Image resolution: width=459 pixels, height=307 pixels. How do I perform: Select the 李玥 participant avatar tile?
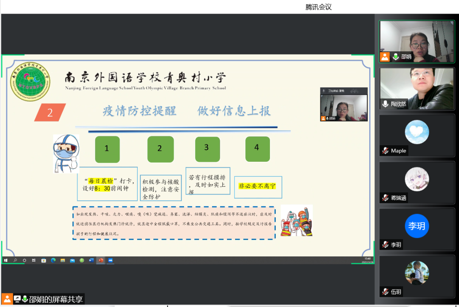point(416,226)
